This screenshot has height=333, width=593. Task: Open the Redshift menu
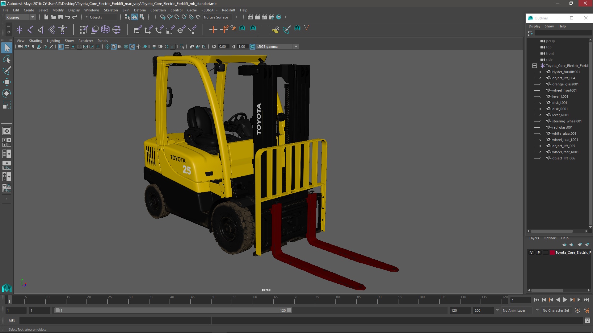coord(229,10)
